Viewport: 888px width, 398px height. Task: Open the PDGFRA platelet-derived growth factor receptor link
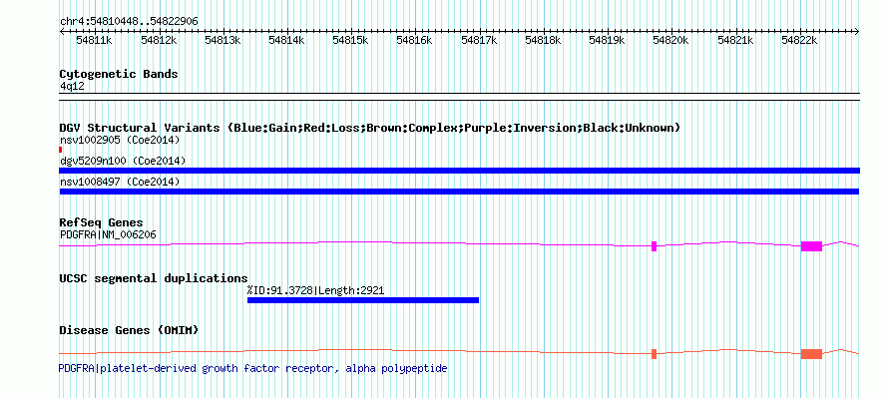[x=252, y=368]
